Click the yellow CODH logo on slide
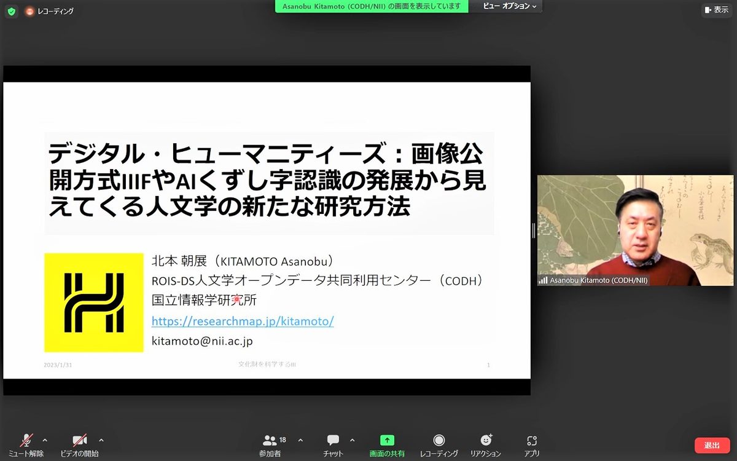 pos(93,302)
